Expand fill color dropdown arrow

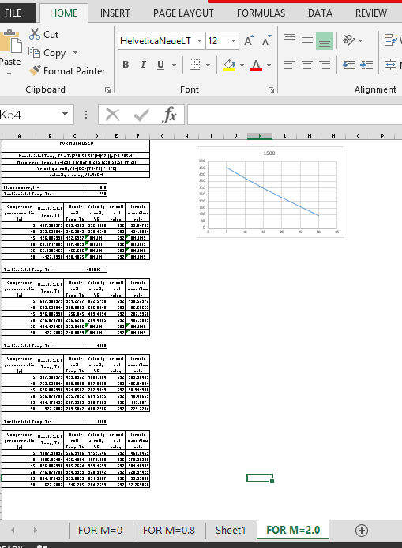pos(242,65)
